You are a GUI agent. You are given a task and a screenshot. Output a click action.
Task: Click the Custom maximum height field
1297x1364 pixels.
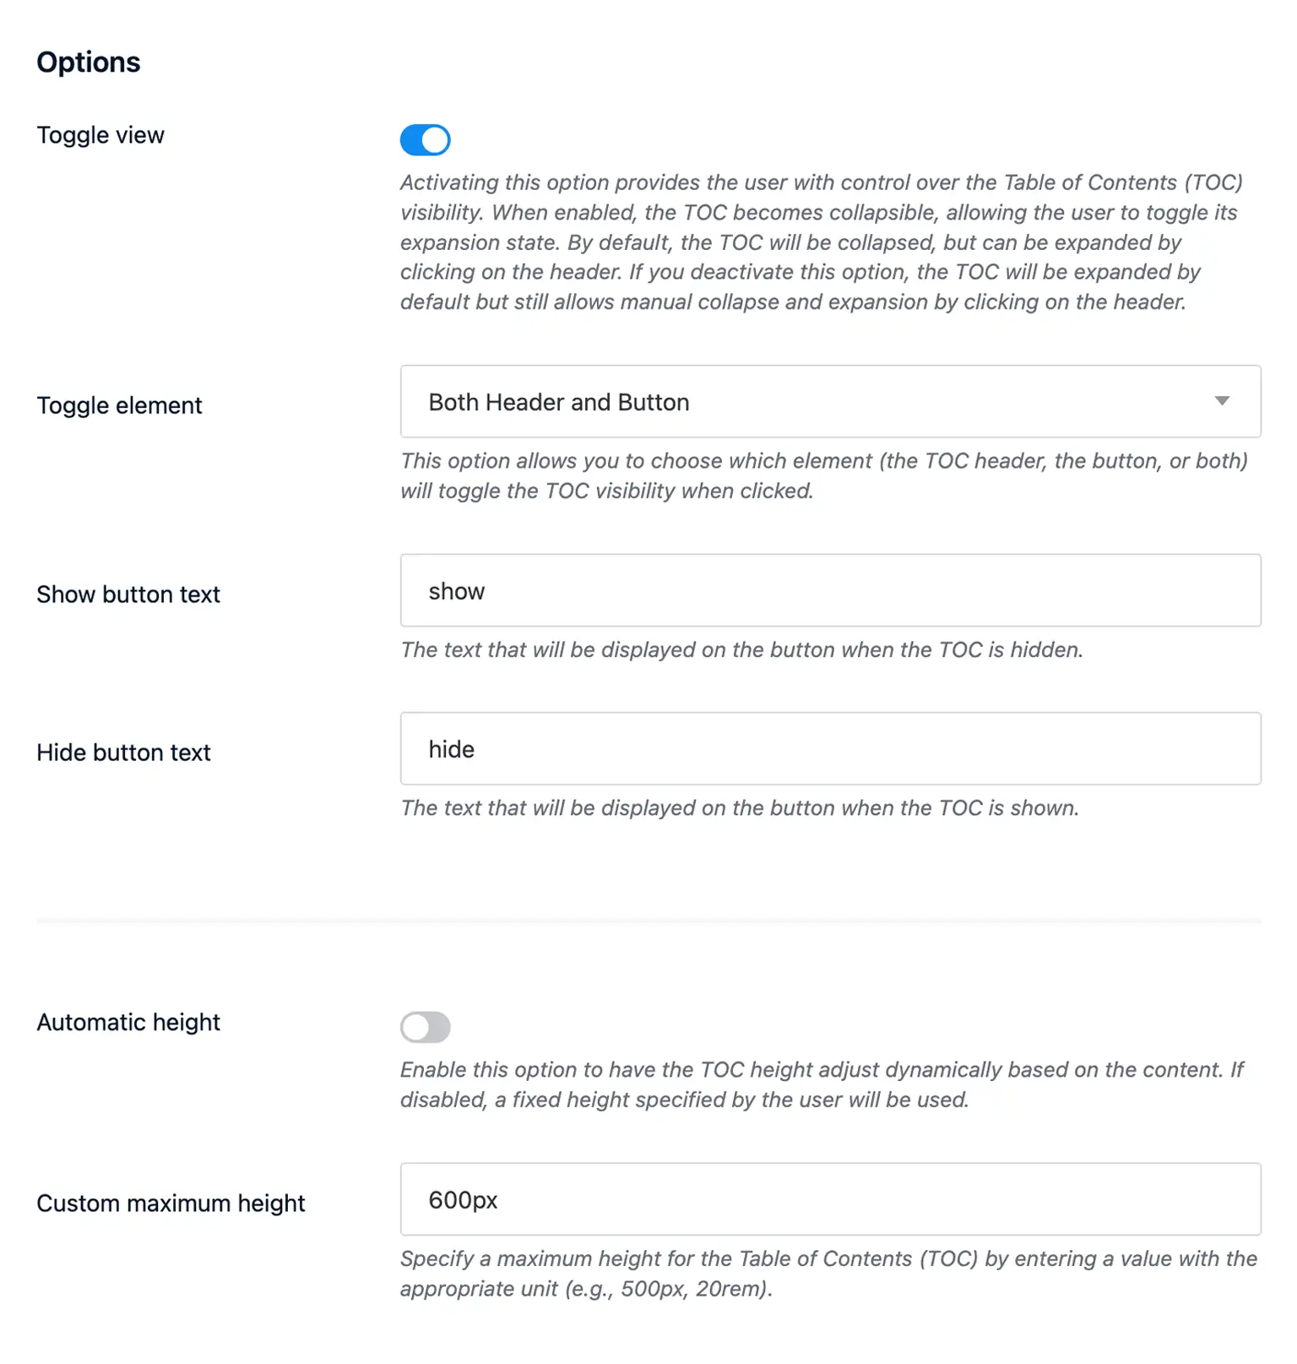click(x=830, y=1199)
